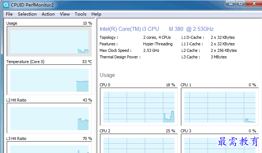The image size is (262, 153).
Task: Click the '18 %' CPU 0 value
Action: pyautogui.click(x=171, y=85)
